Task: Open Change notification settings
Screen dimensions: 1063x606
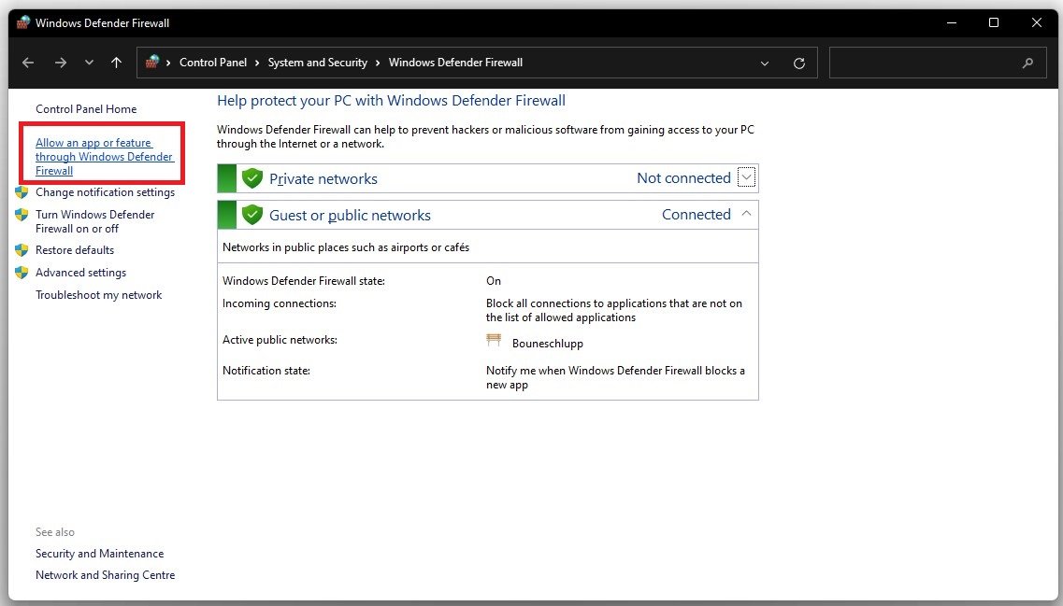Action: [105, 192]
